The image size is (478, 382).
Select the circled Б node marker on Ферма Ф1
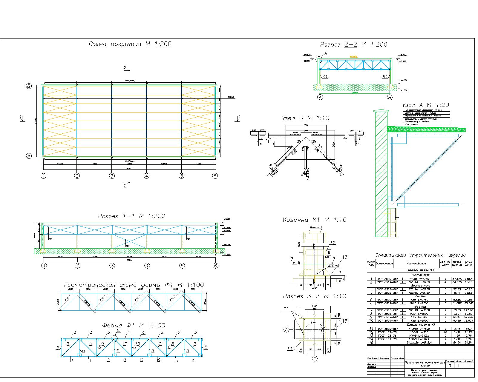[x=114, y=338]
